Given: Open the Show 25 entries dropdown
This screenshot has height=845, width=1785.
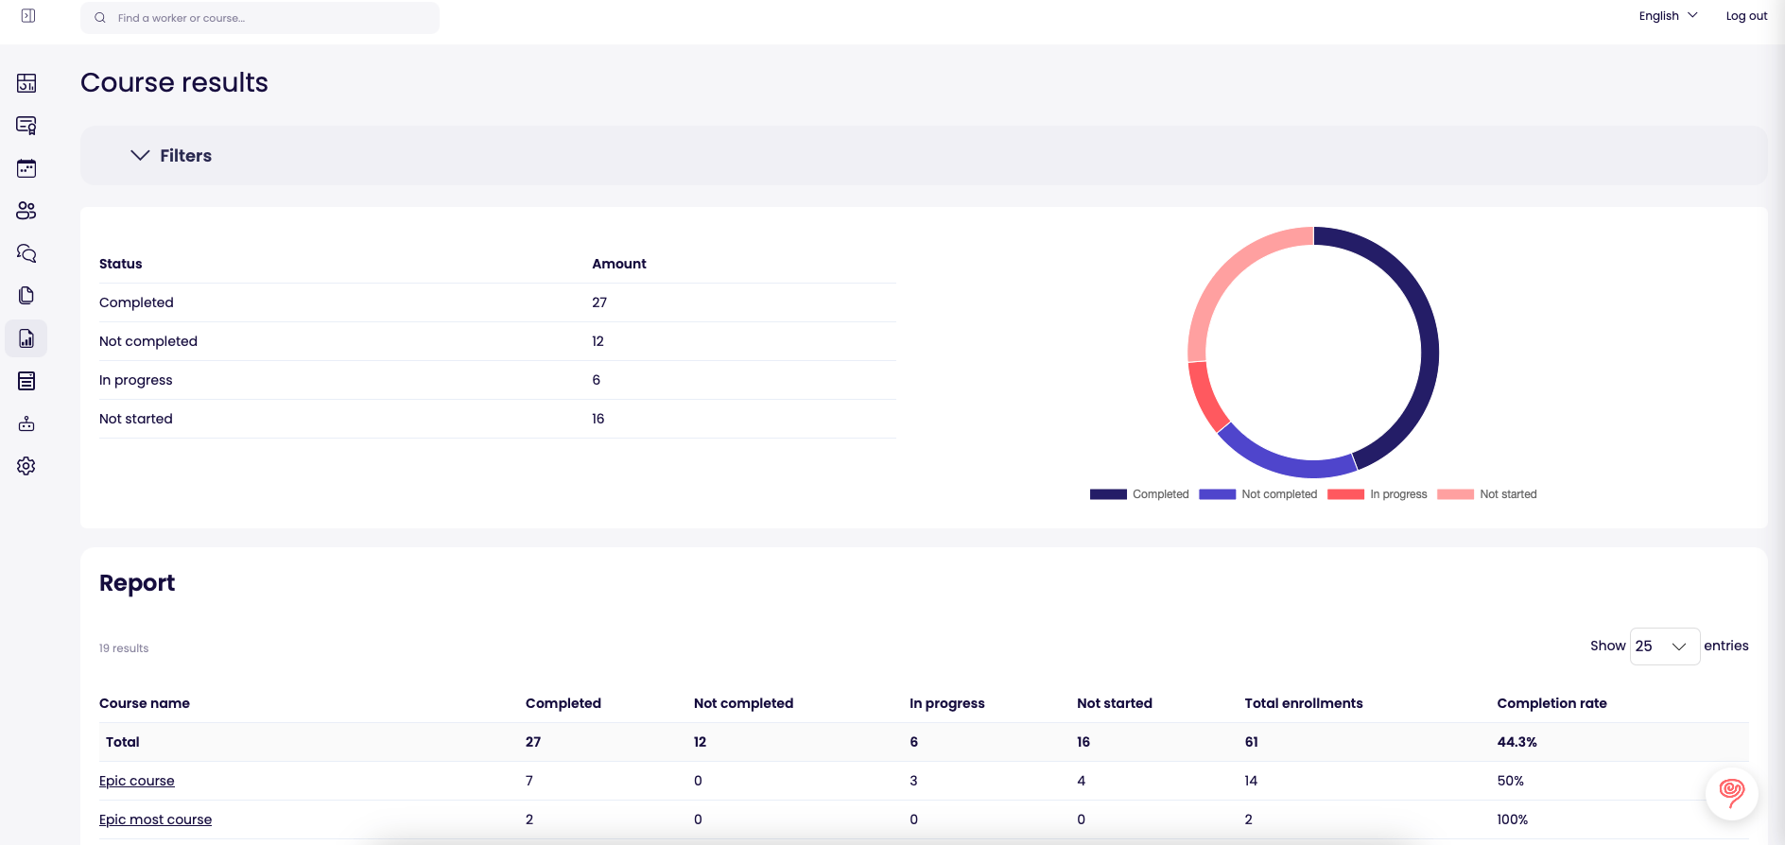Looking at the screenshot, I should point(1664,647).
